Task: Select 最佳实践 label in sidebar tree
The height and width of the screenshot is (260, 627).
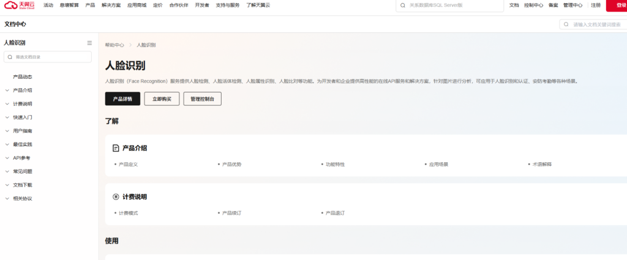Action: click(x=23, y=144)
